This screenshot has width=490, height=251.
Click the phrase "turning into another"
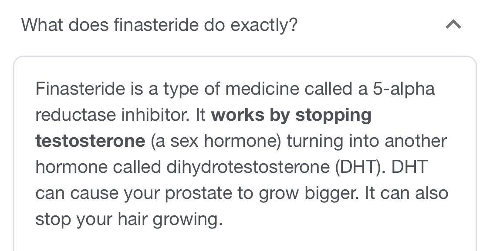367,141
